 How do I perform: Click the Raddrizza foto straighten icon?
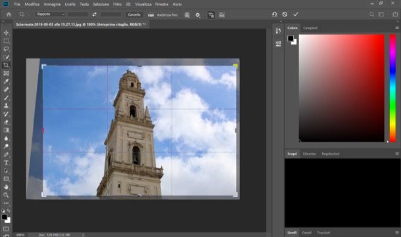pyautogui.click(x=151, y=15)
